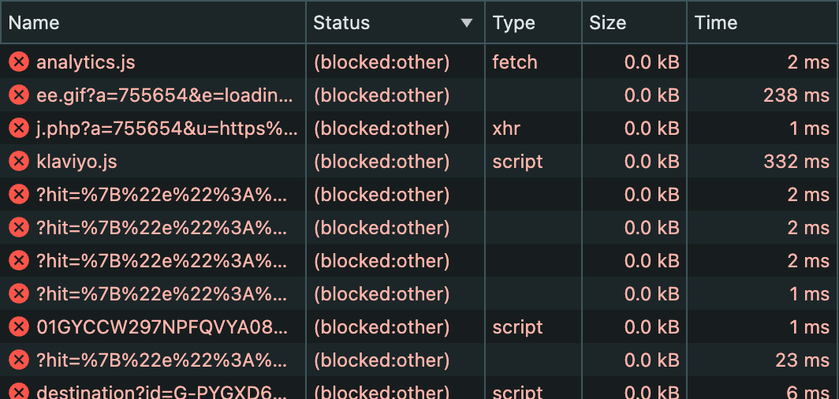Select the klaviyo.js request name

pyautogui.click(x=76, y=162)
